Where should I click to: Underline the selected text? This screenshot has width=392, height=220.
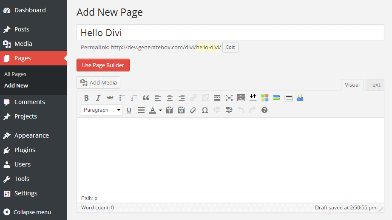[x=129, y=110]
